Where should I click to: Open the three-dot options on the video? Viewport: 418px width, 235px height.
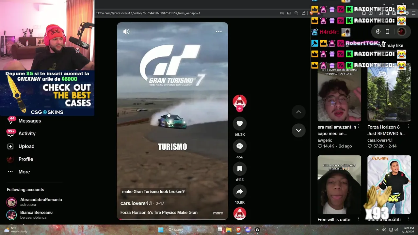(219, 31)
